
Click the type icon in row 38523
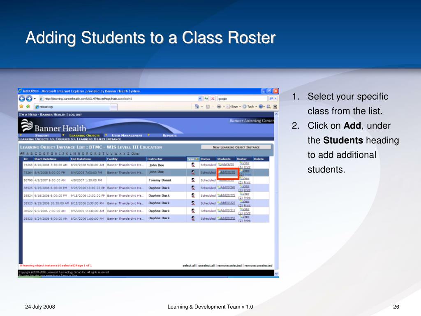click(x=193, y=203)
